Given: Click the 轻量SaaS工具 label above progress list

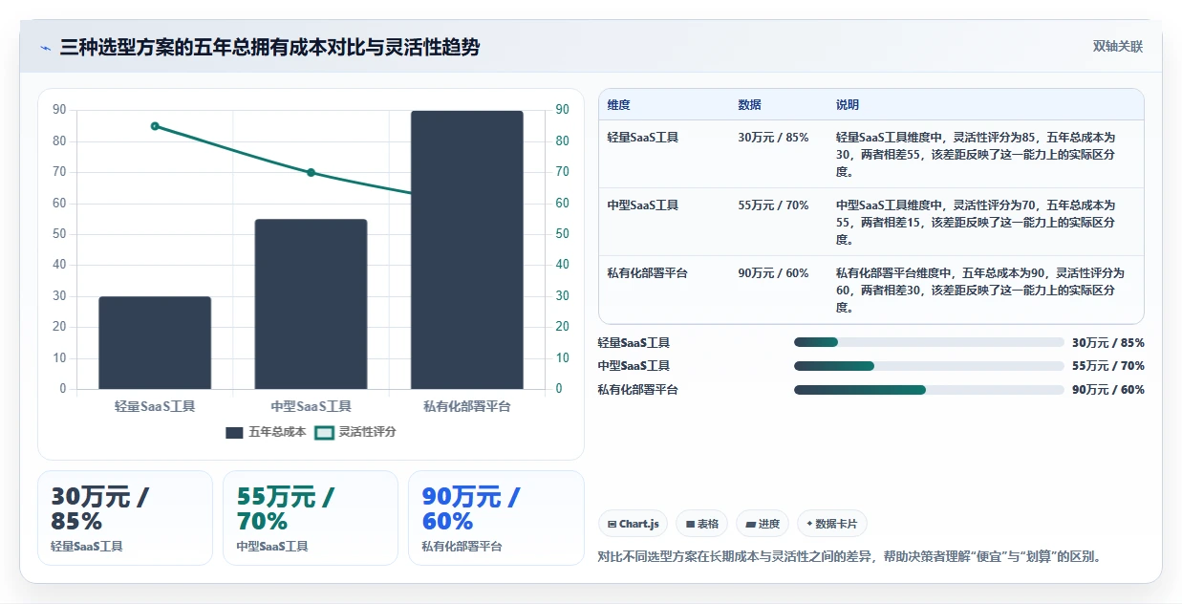Looking at the screenshot, I should point(634,343).
